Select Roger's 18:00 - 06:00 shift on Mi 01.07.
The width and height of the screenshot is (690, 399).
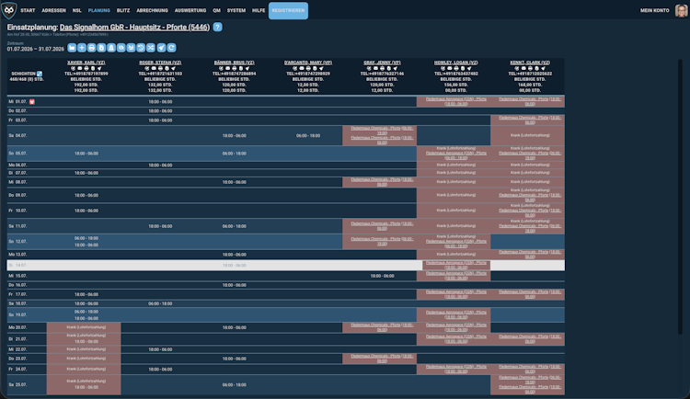pyautogui.click(x=160, y=102)
